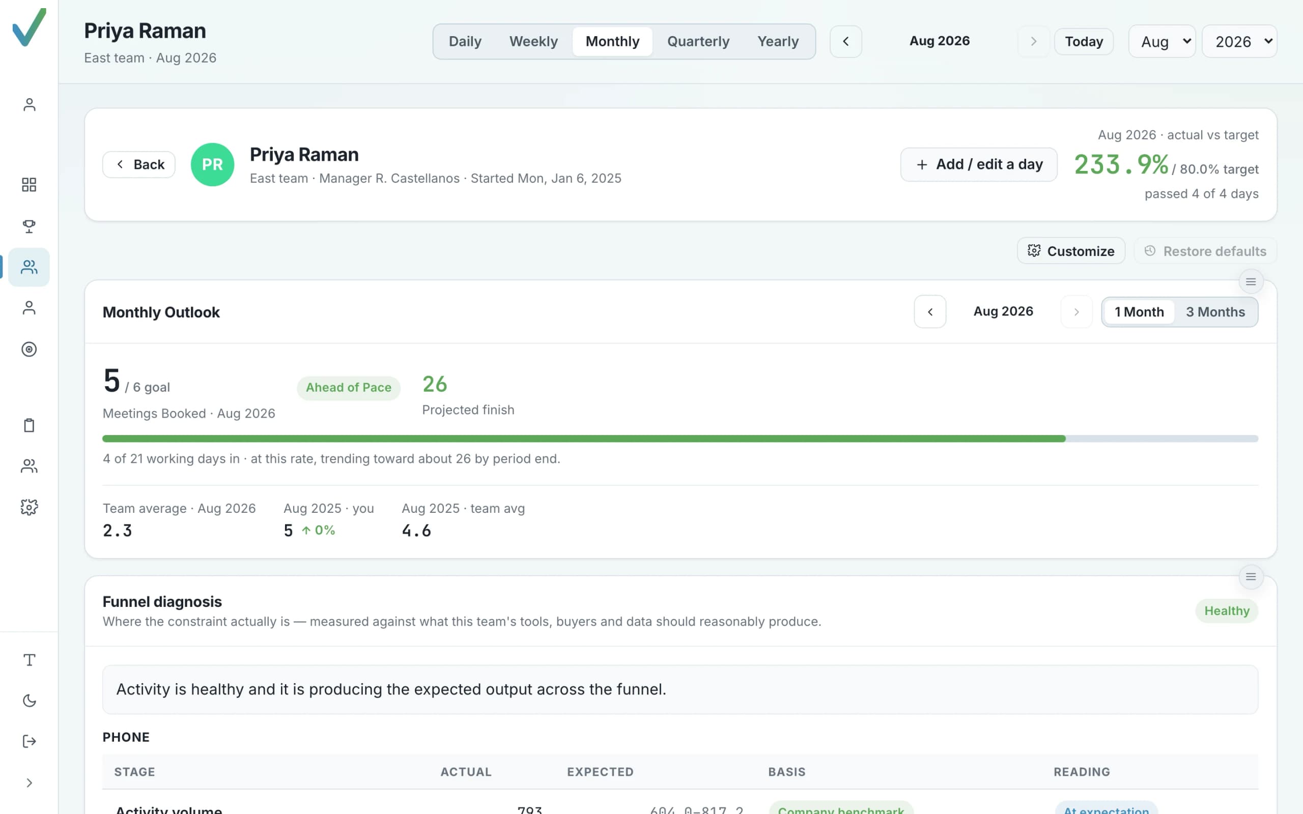Click the READING column header

tap(1082, 772)
